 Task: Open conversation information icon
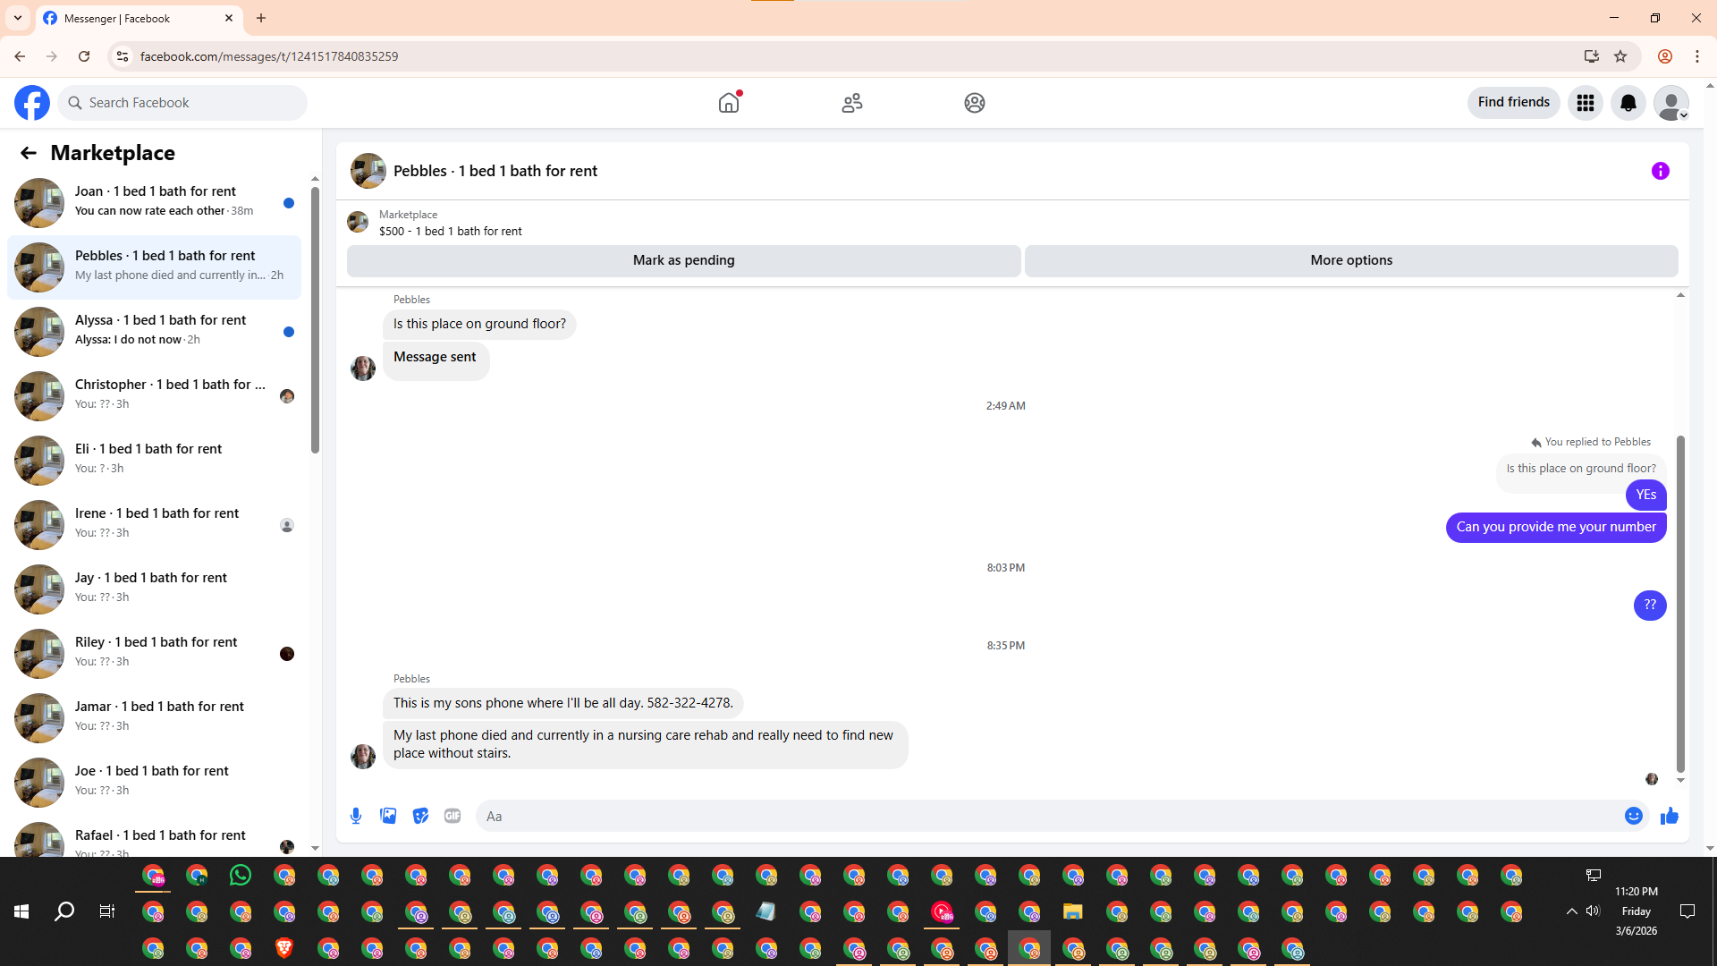tap(1660, 171)
